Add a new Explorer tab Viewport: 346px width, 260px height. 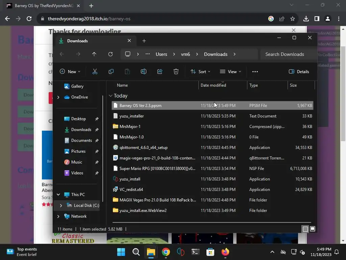point(144,41)
